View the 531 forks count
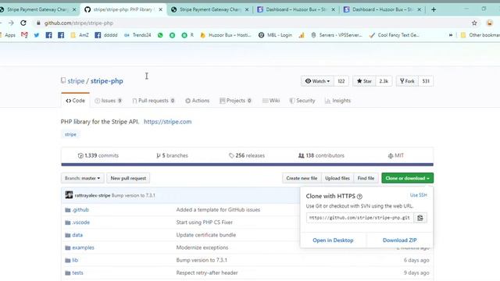The height and width of the screenshot is (281, 500). (426, 81)
